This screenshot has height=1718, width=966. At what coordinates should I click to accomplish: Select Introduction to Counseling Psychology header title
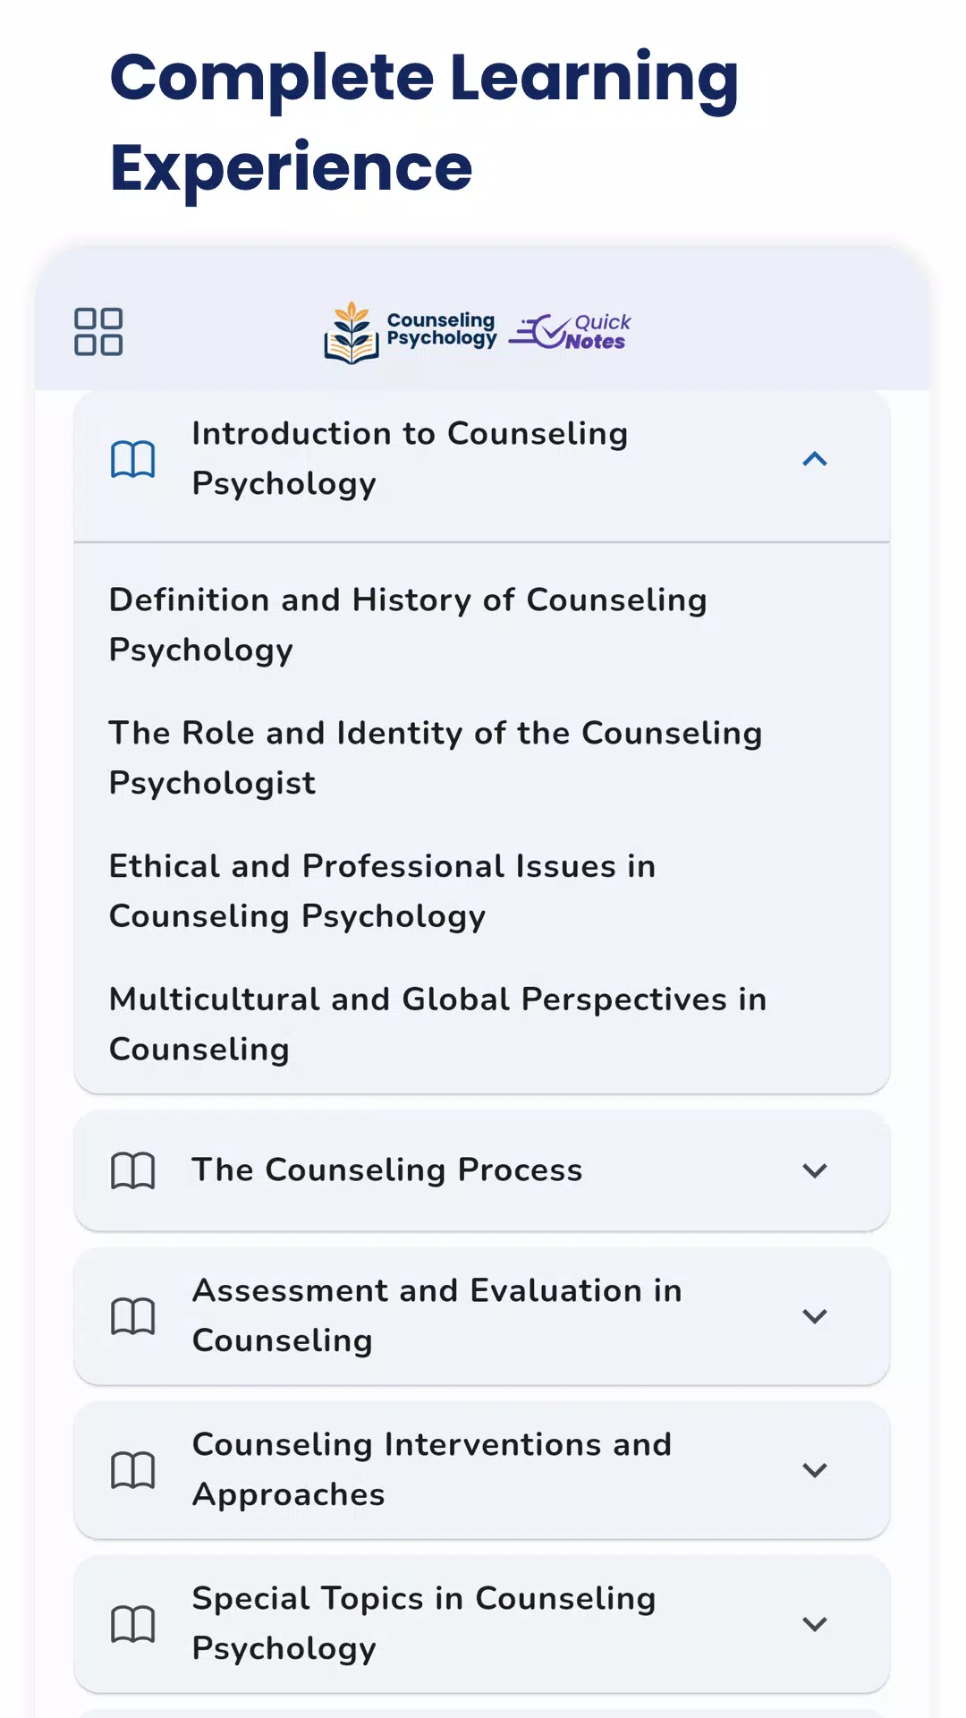click(410, 459)
